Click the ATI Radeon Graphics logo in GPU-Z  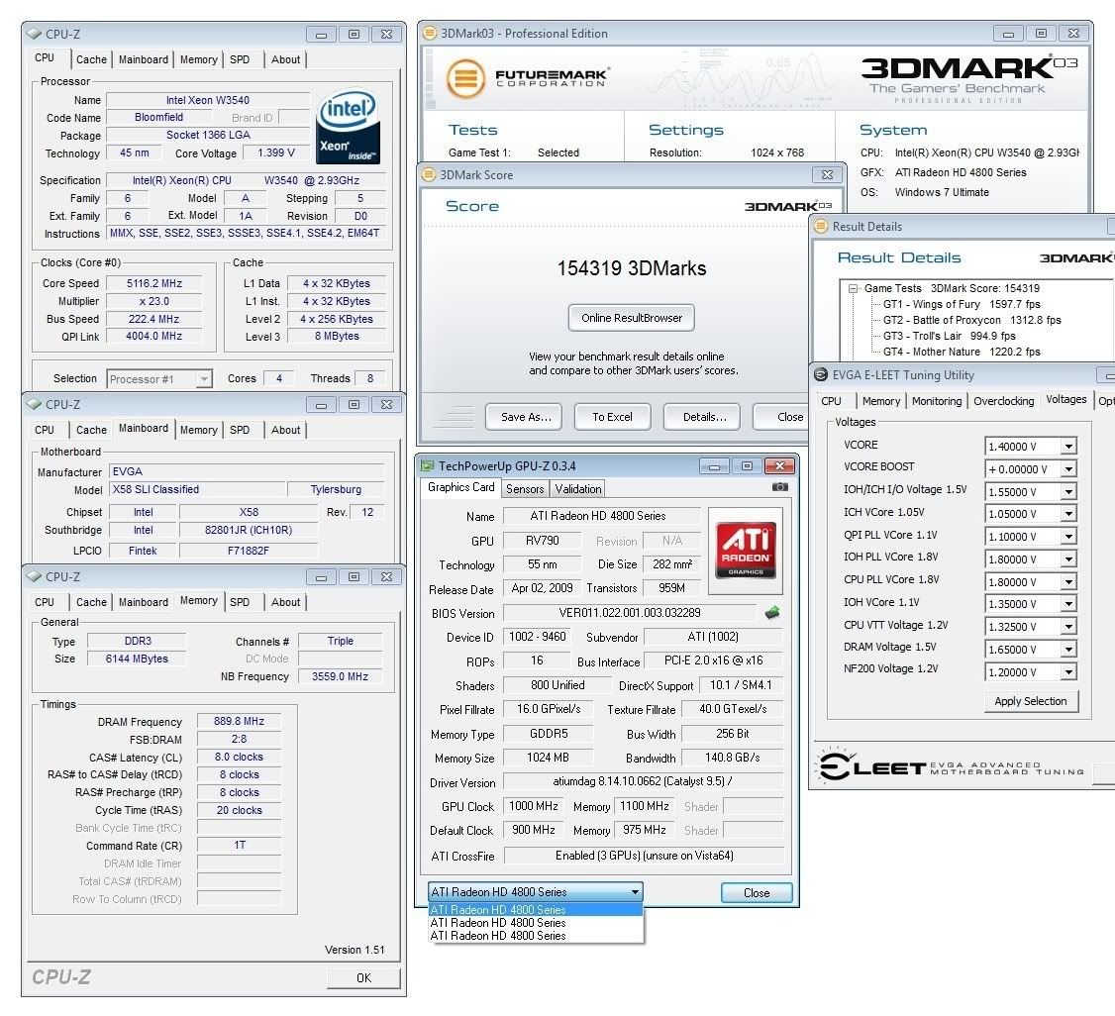click(746, 550)
